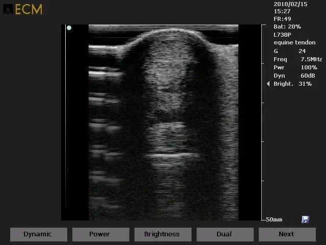Click the arrow beside Bright. setting
Screen dimensions: 326x245
tap(268, 84)
